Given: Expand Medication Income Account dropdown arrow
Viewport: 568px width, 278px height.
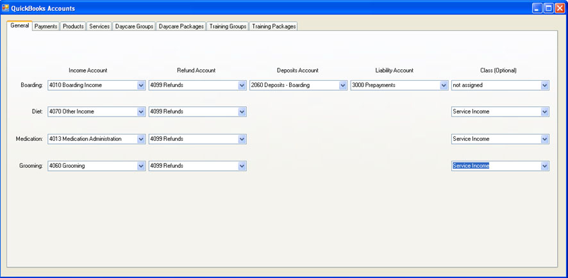Looking at the screenshot, I should [141, 139].
